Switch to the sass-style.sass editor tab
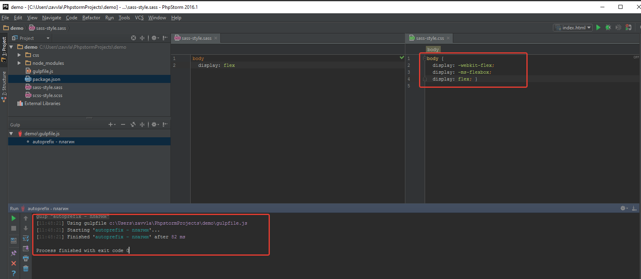 (196, 38)
